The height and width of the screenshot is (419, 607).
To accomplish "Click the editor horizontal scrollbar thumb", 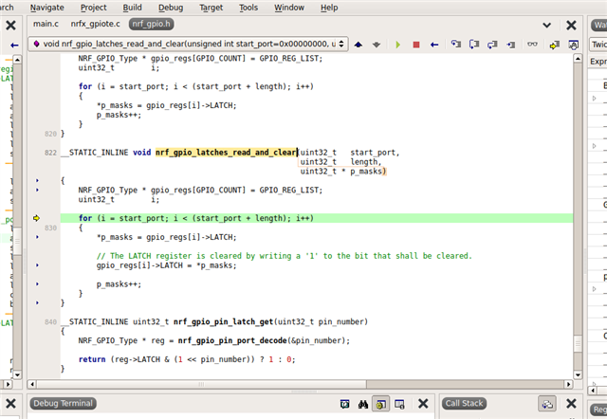I will pyautogui.click(x=201, y=384).
